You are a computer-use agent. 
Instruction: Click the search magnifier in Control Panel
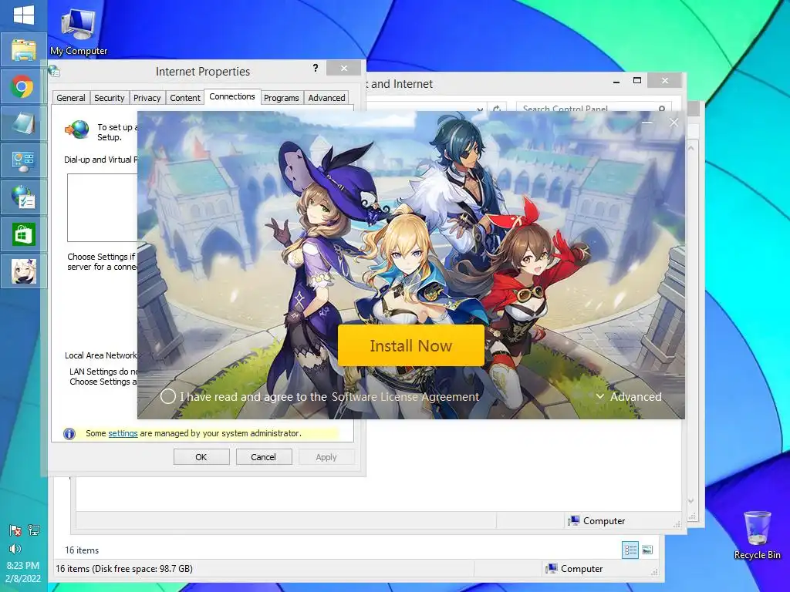662,109
